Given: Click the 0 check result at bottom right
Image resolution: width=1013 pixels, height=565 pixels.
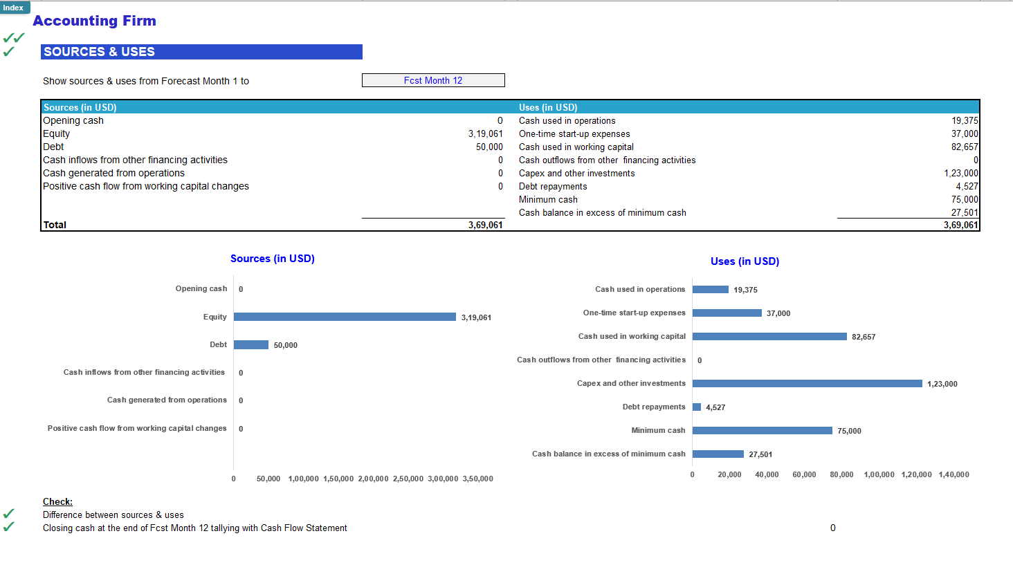Looking at the screenshot, I should pos(832,528).
